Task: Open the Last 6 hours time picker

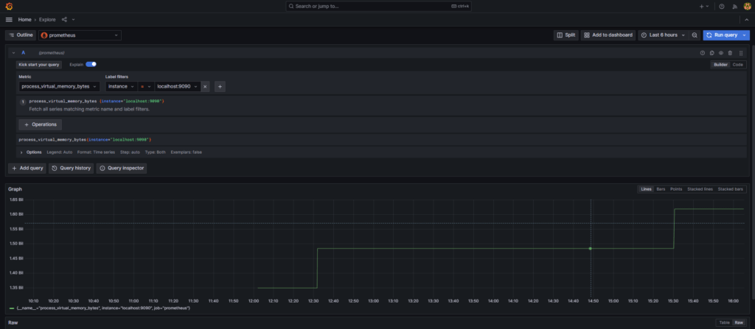Action: pos(664,35)
